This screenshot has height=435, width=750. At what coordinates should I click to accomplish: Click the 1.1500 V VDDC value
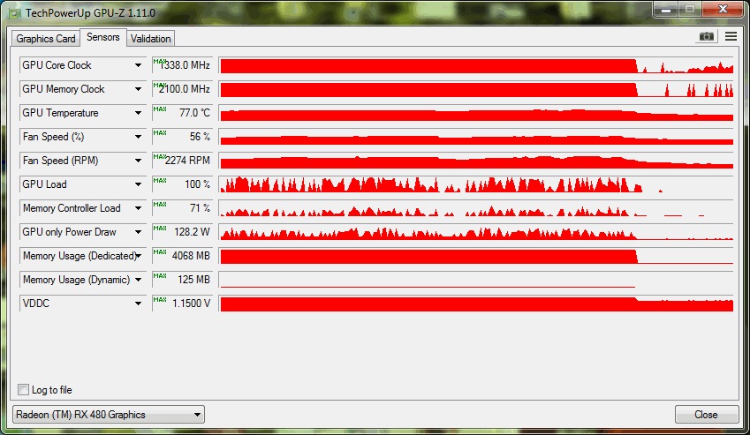[182, 304]
